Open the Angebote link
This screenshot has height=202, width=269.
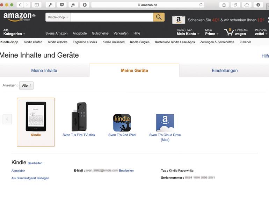click(x=80, y=33)
